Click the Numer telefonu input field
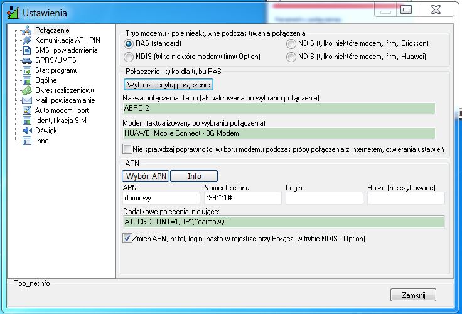 [242, 198]
